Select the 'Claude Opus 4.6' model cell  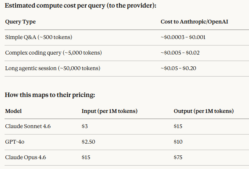click(x=25, y=157)
